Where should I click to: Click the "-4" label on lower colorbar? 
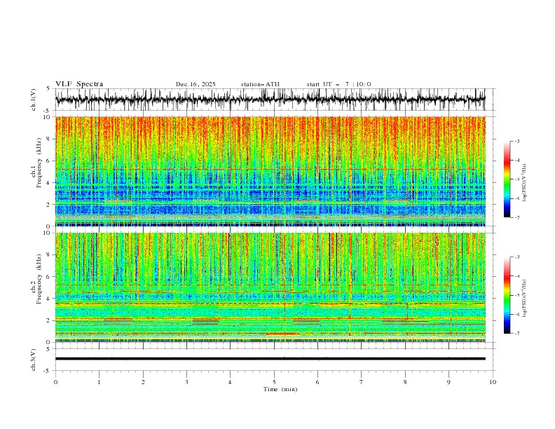(516, 276)
